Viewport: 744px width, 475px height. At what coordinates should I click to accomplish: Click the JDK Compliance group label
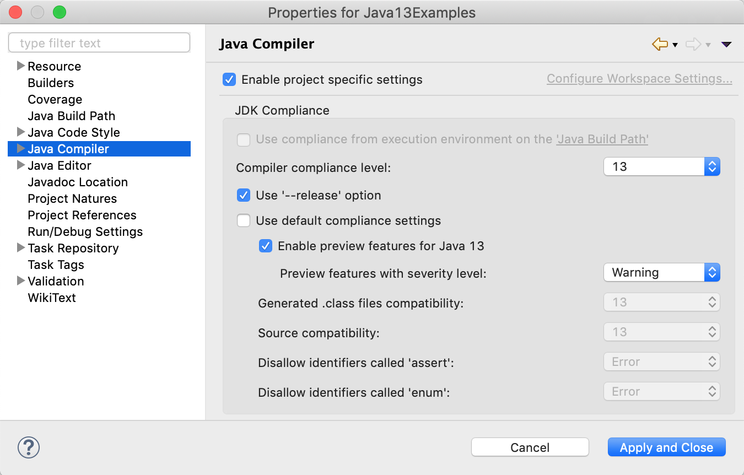282,110
